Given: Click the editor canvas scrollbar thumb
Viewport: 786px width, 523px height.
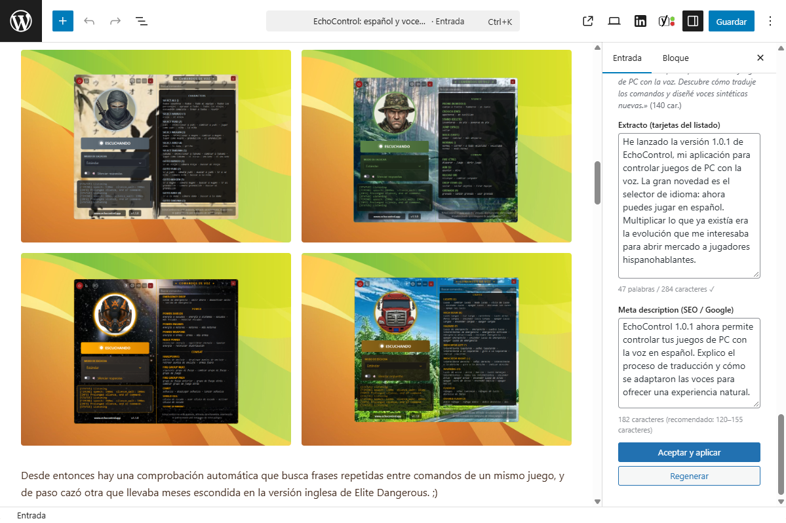Looking at the screenshot, I should [x=597, y=183].
